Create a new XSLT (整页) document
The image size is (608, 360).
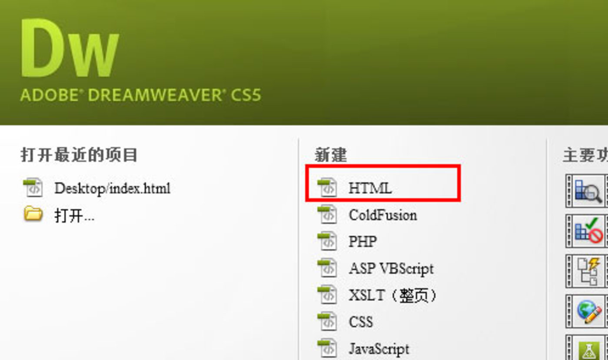tap(376, 295)
